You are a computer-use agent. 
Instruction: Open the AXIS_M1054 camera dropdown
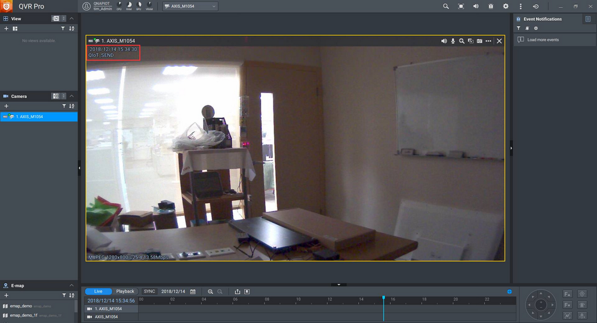click(x=190, y=6)
